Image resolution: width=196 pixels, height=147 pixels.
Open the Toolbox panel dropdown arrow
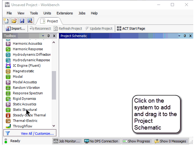coord(43,36)
